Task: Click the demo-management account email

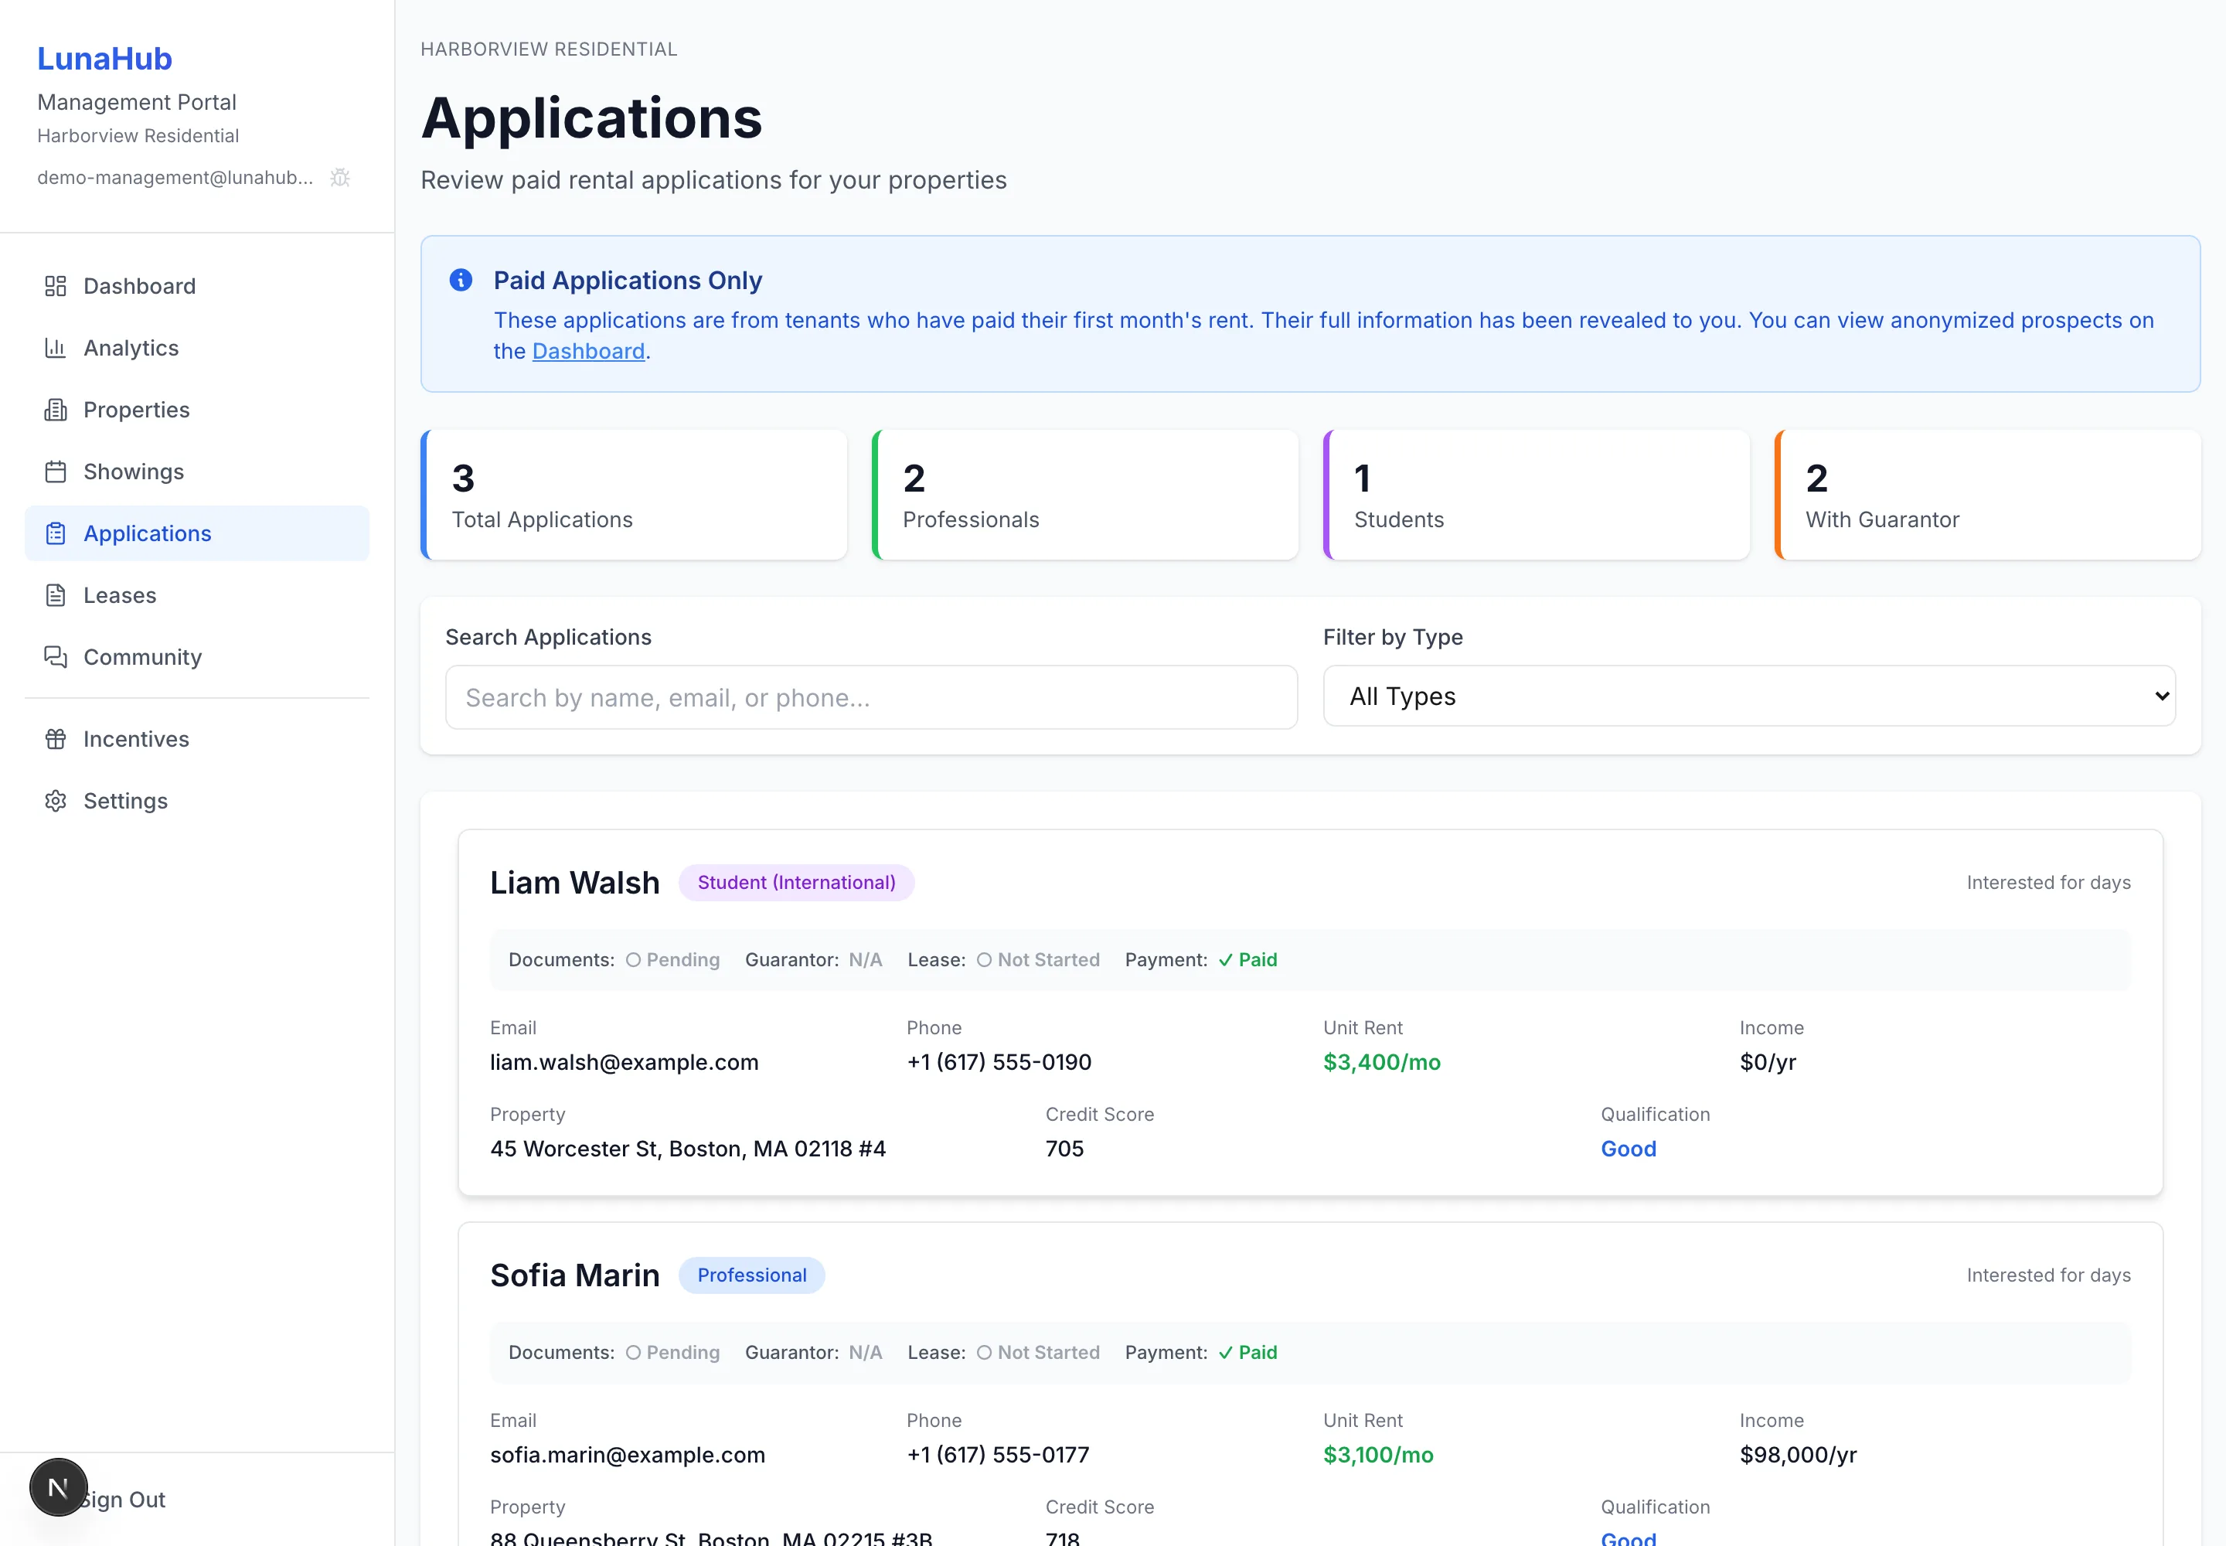Action: (x=175, y=177)
